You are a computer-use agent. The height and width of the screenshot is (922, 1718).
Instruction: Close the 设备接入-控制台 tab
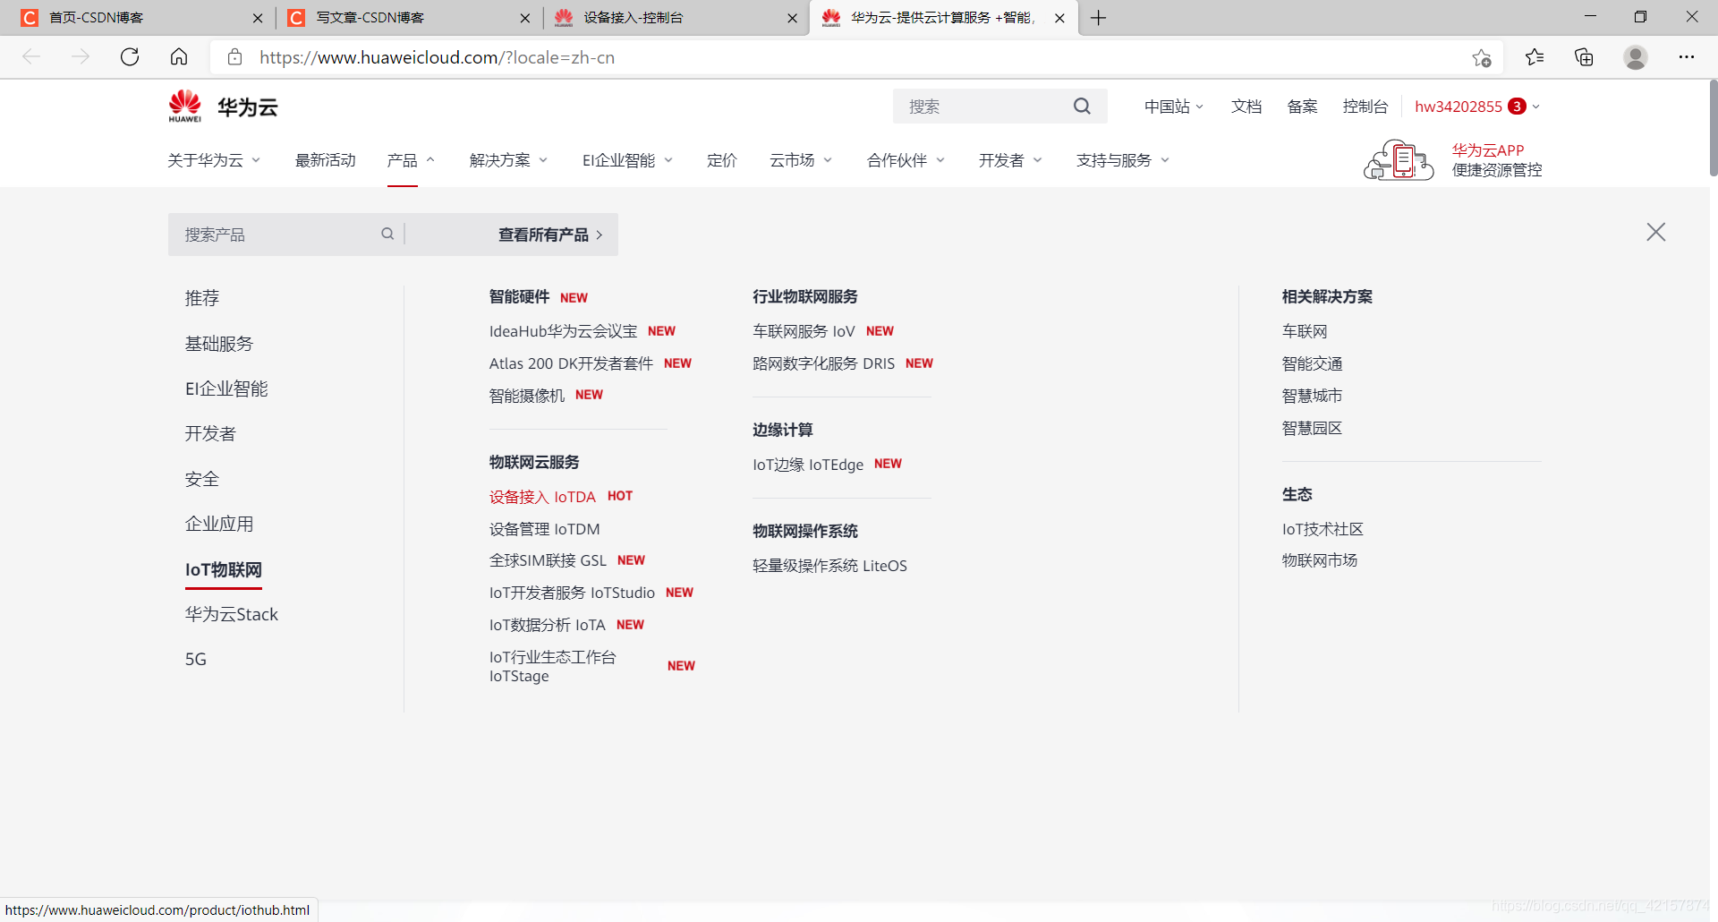coord(792,18)
